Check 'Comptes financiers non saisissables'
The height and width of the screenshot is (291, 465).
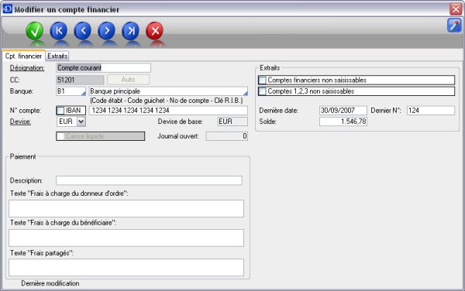262,80
